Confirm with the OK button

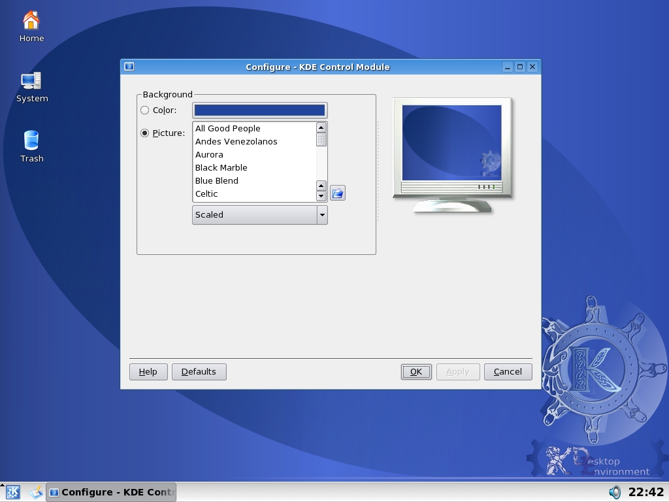416,372
